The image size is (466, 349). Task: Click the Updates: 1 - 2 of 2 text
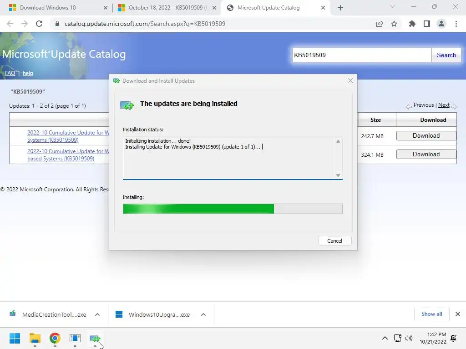tap(47, 105)
